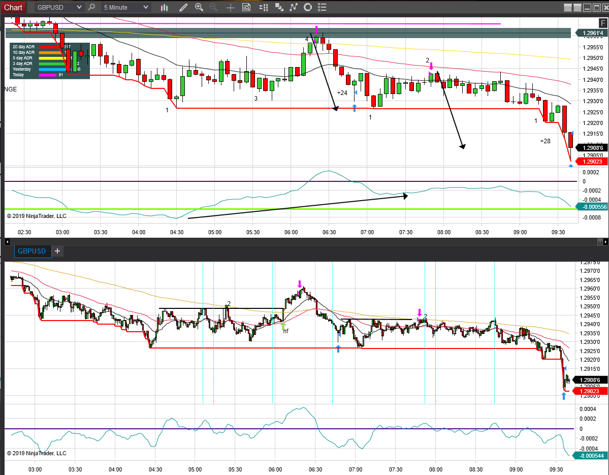
Task: Click the zoom out magnifier icon
Action: point(213,7)
